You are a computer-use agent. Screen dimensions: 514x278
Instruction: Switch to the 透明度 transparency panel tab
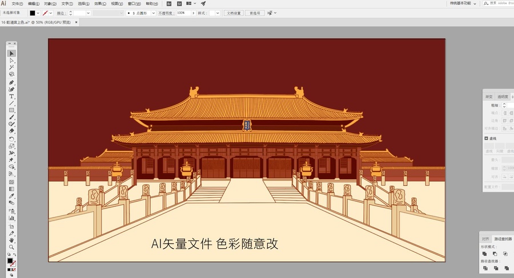click(503, 97)
